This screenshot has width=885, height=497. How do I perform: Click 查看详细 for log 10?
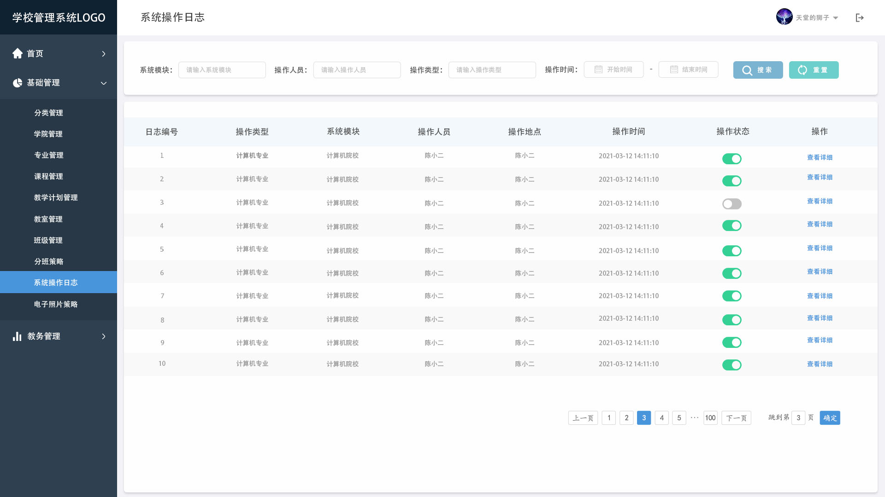click(820, 364)
